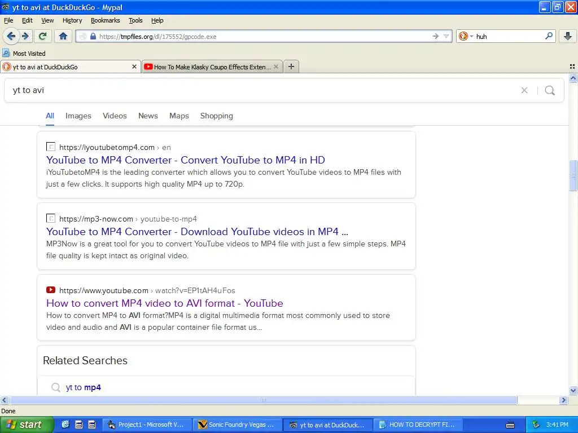Click the YouTube favicon in search result
Screen dimensions: 578x433
51,290
